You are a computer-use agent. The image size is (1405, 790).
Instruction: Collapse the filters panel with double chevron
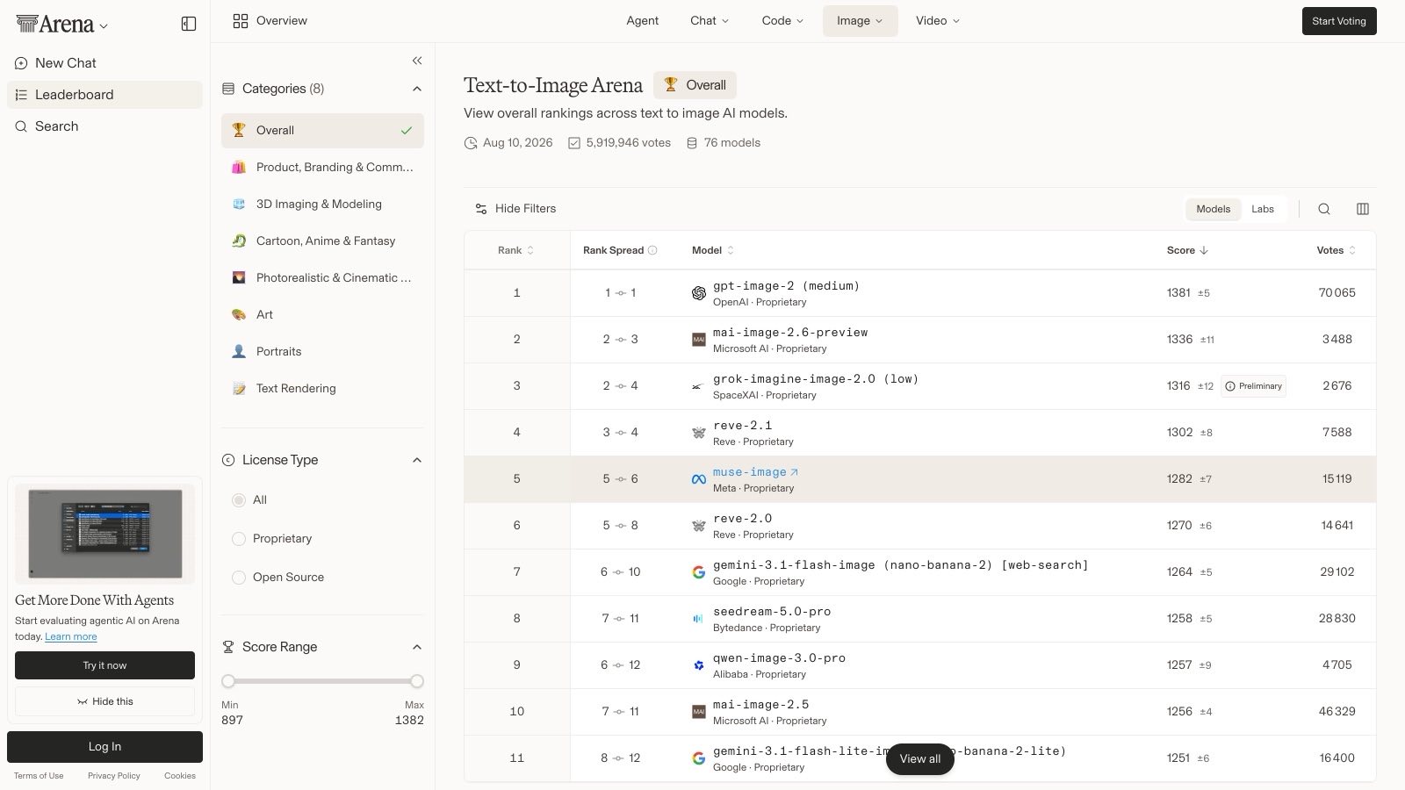pos(417,61)
